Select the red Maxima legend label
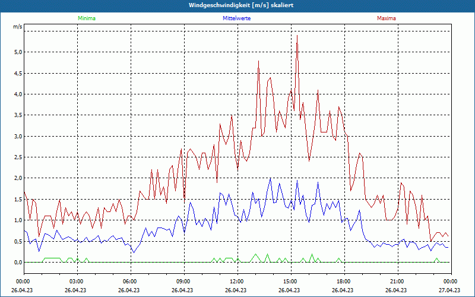The width and height of the screenshot is (475, 297). point(387,18)
